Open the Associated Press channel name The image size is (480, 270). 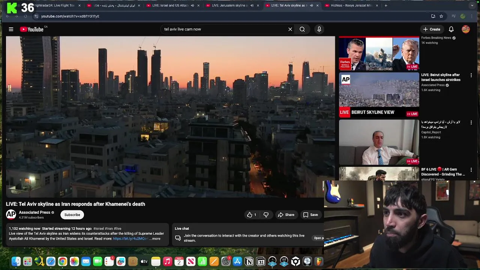tap(34, 213)
